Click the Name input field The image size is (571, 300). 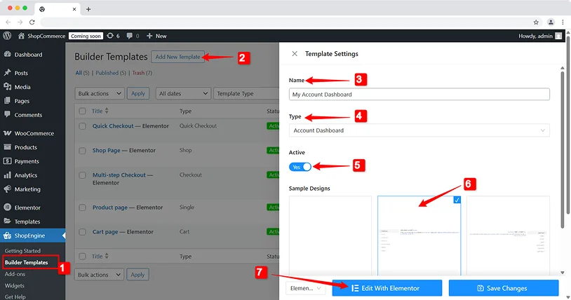[x=419, y=95]
